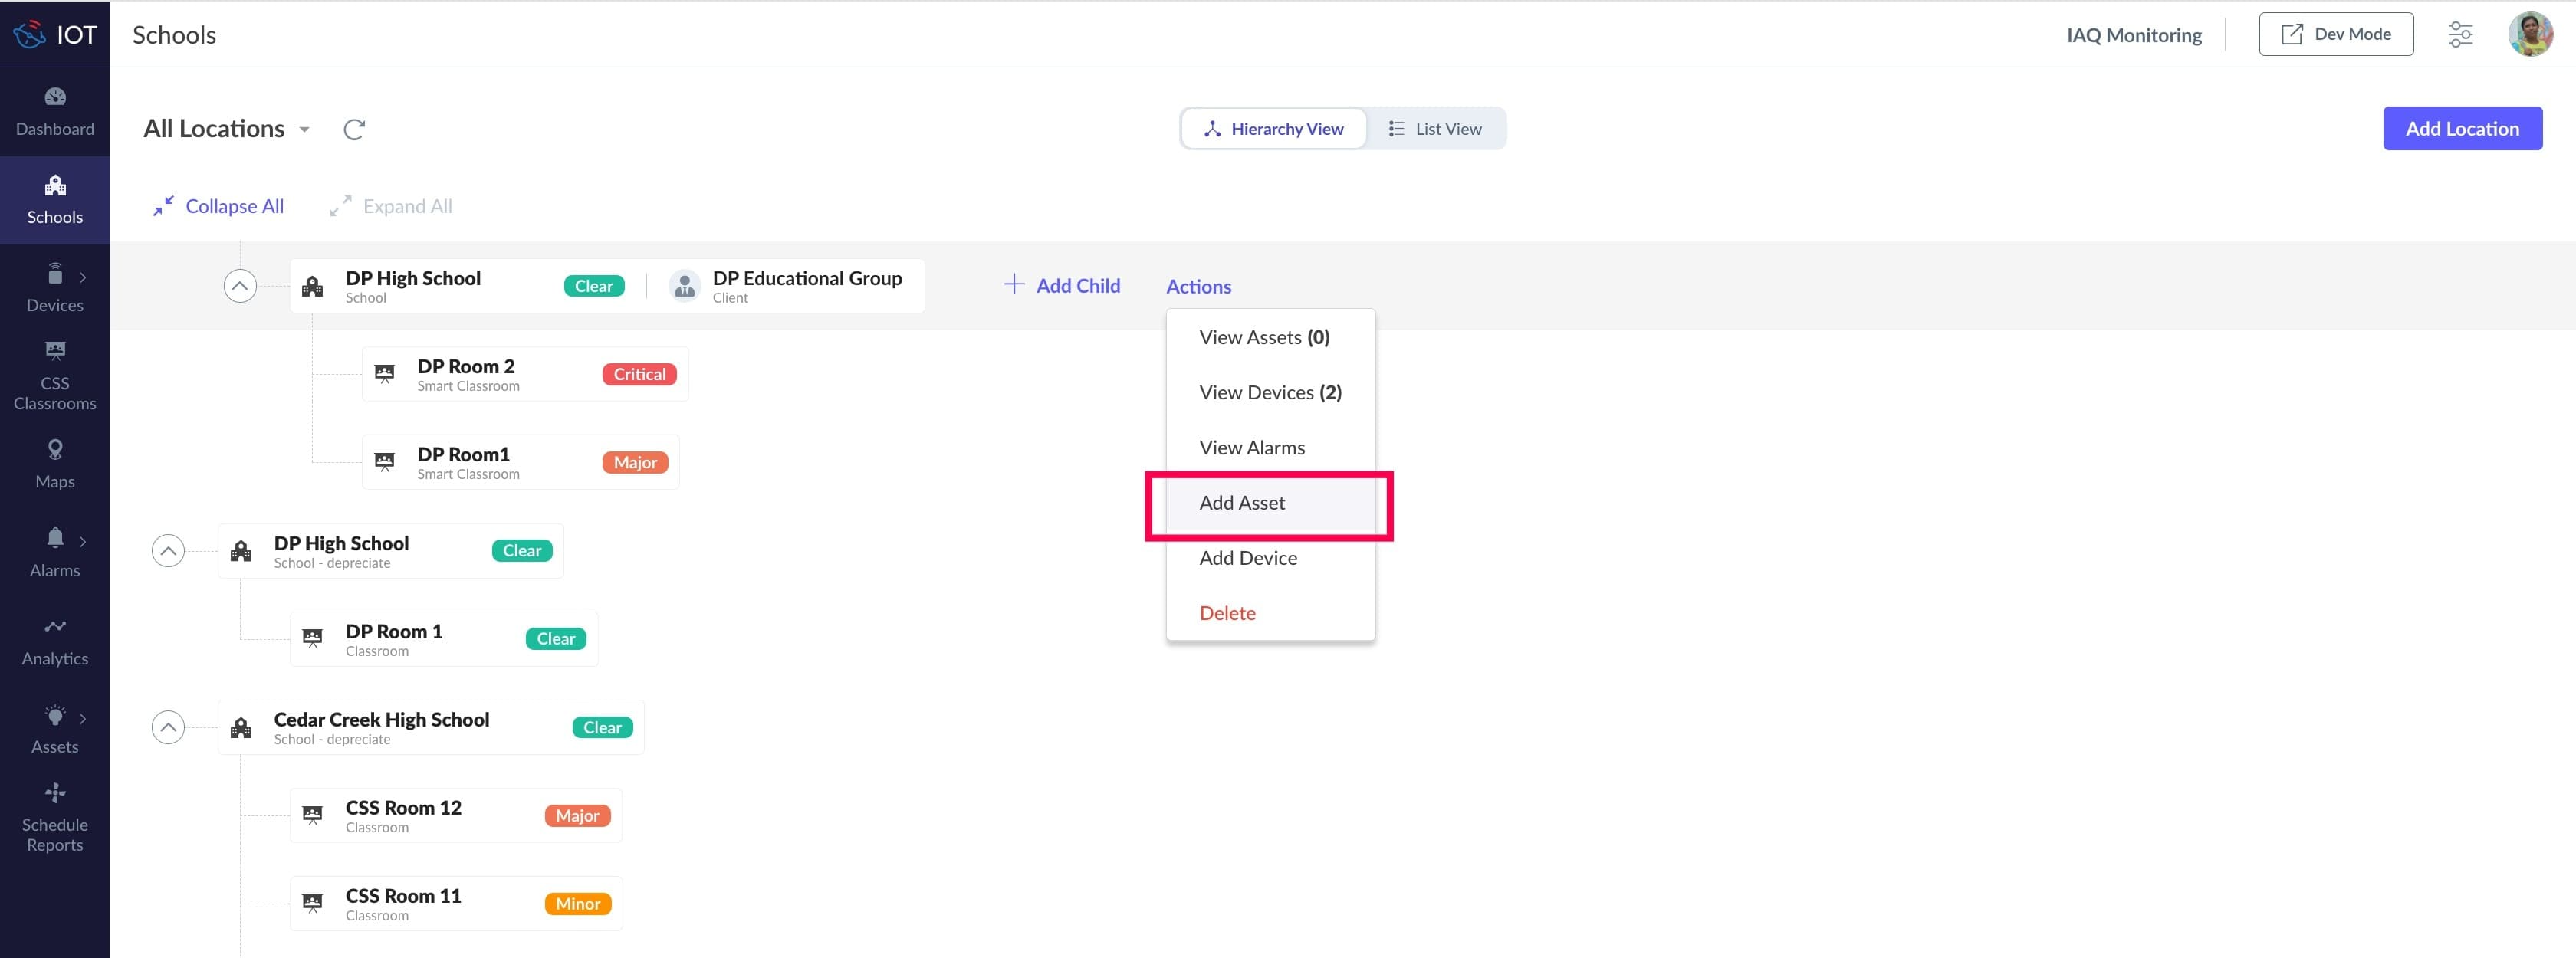
Task: Click Collapse All link
Action: [x=219, y=206]
